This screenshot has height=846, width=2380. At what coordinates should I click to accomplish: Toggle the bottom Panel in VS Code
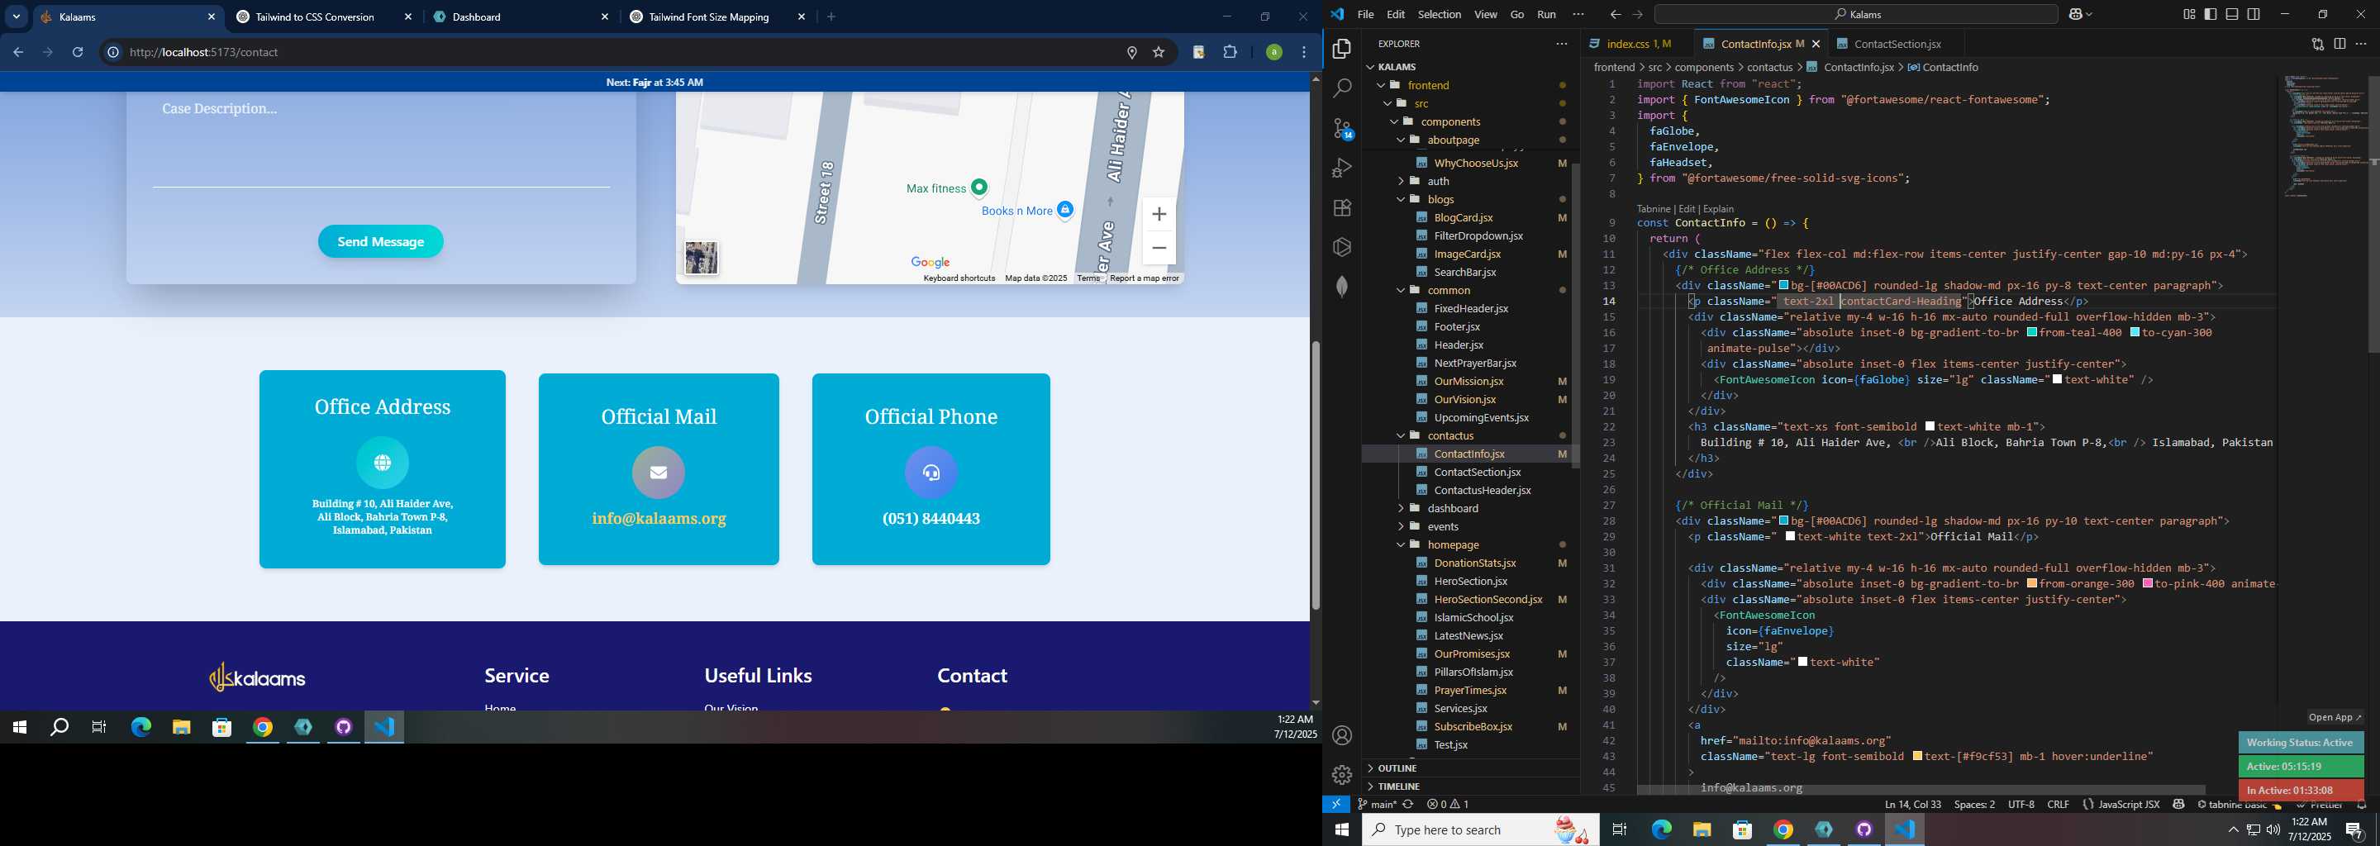point(2232,15)
